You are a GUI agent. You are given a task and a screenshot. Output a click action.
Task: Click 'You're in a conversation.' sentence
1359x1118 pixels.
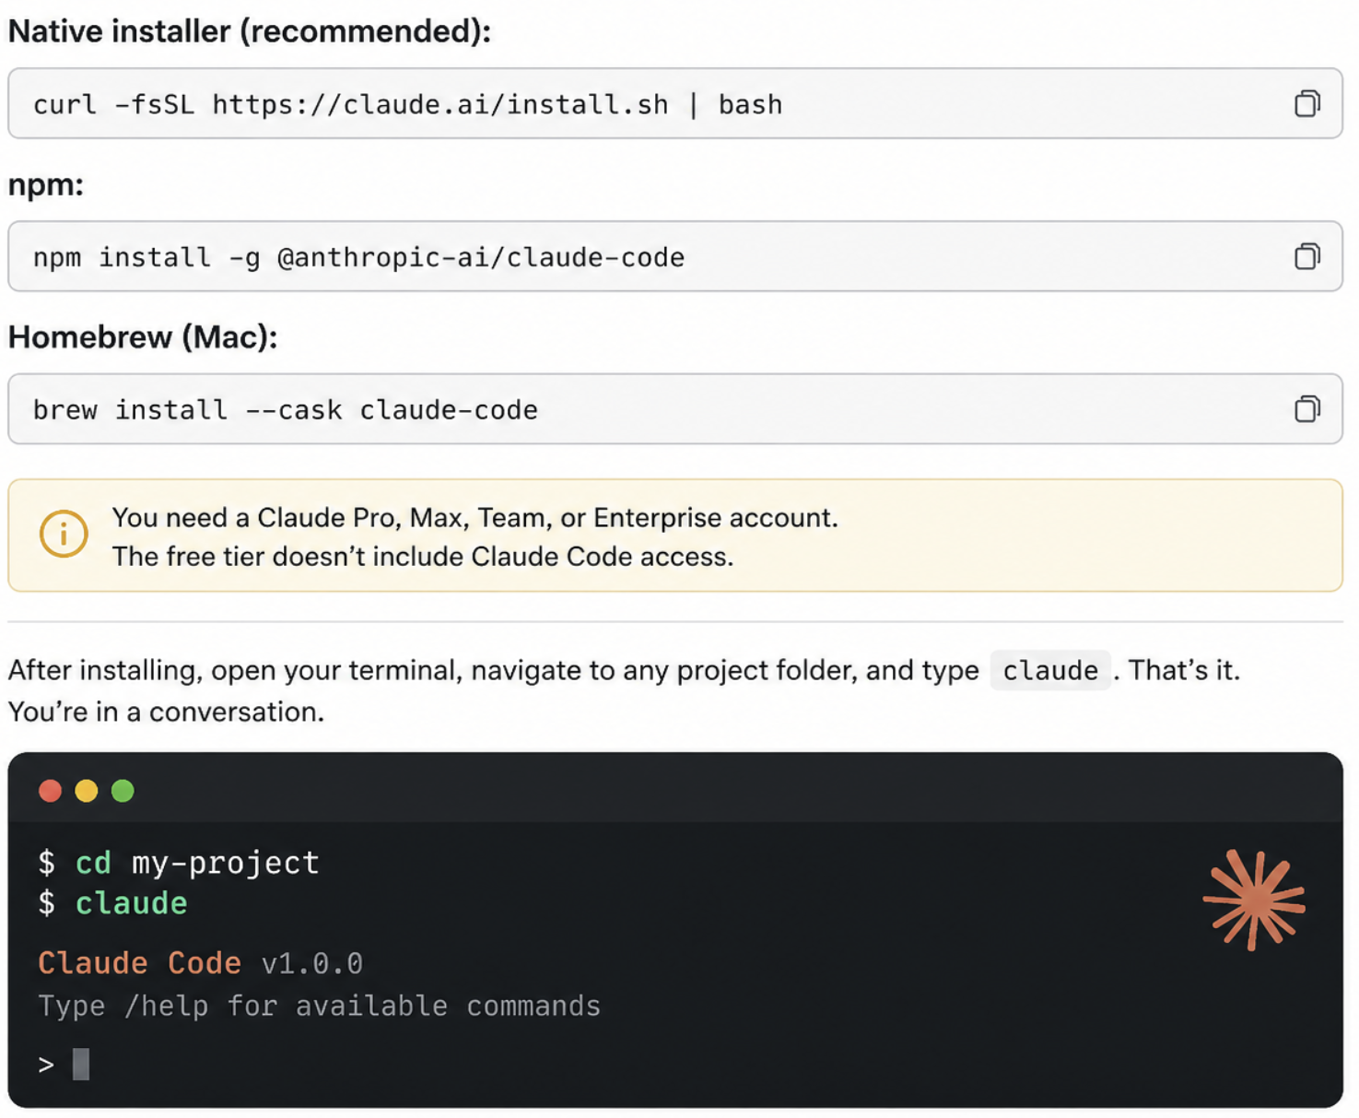(166, 712)
